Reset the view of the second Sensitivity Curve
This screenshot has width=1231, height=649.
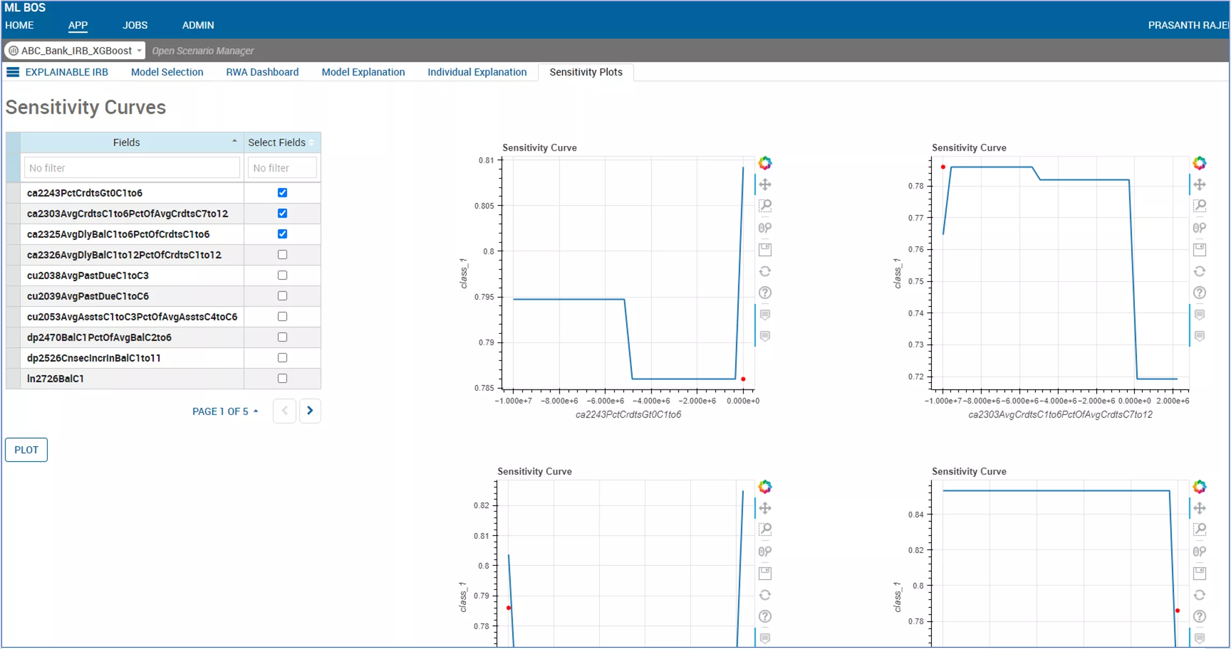point(1200,271)
